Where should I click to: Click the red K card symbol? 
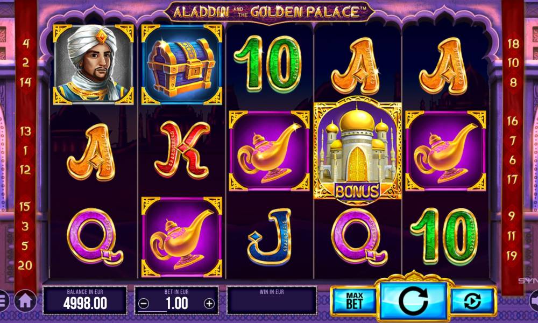tap(181, 150)
